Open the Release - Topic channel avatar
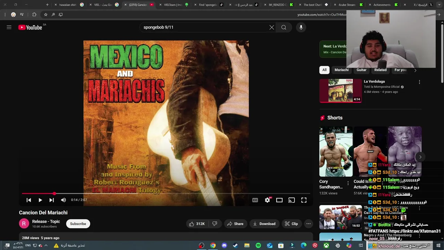 point(24,224)
